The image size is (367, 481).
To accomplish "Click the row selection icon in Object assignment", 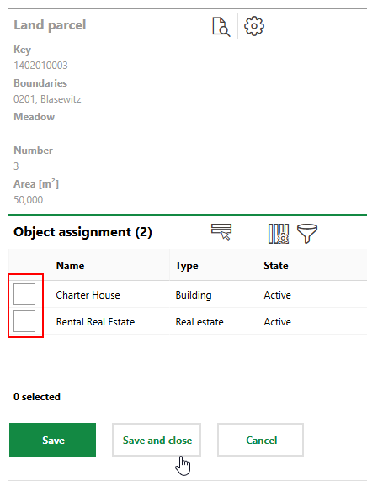I will 221,232.
